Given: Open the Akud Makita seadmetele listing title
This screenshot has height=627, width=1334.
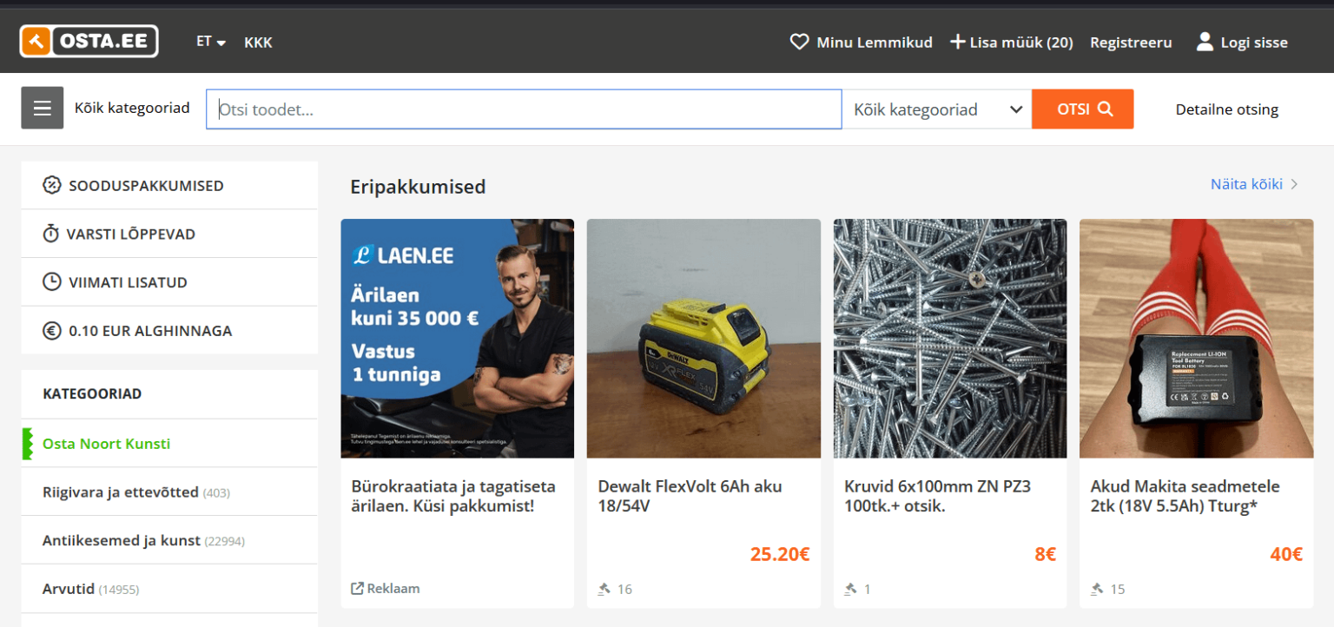Looking at the screenshot, I should tap(1185, 496).
